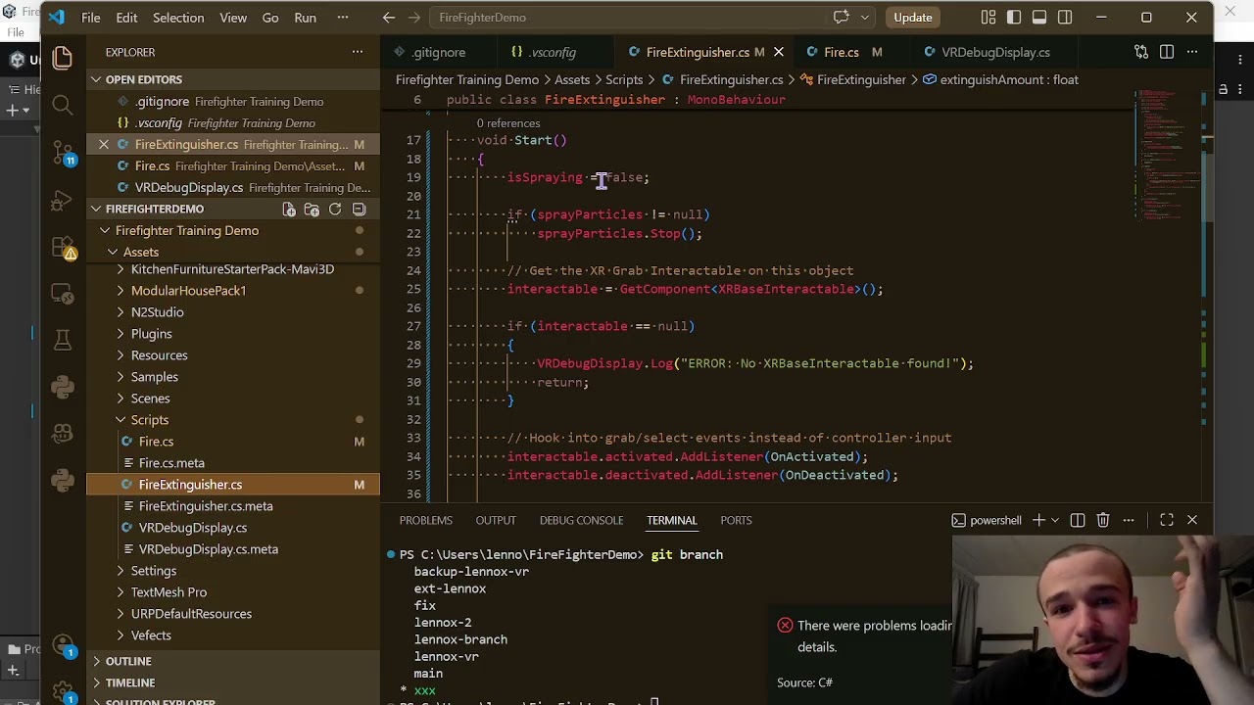The image size is (1254, 705).
Task: Open FireExtinguisher.cs.meta in the file tree
Action: (206, 506)
